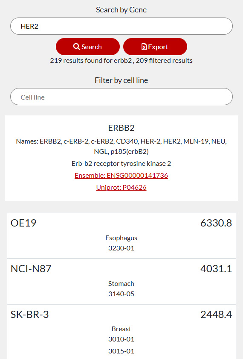Click the Esophagus tissue label
The height and width of the screenshot is (359, 243).
point(121,238)
